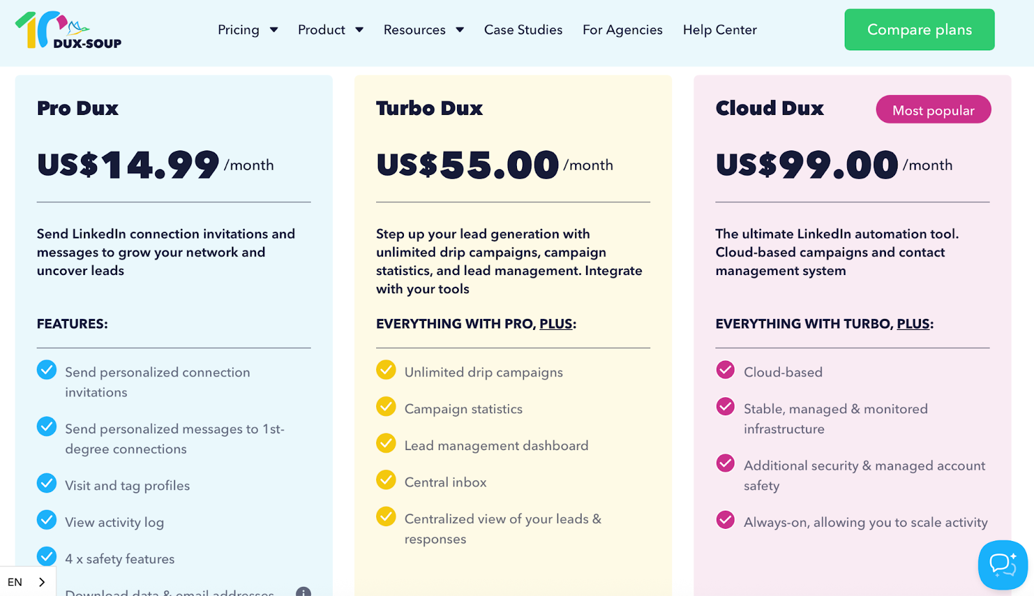Go to the Help Center
The width and height of the screenshot is (1034, 596).
(x=719, y=30)
